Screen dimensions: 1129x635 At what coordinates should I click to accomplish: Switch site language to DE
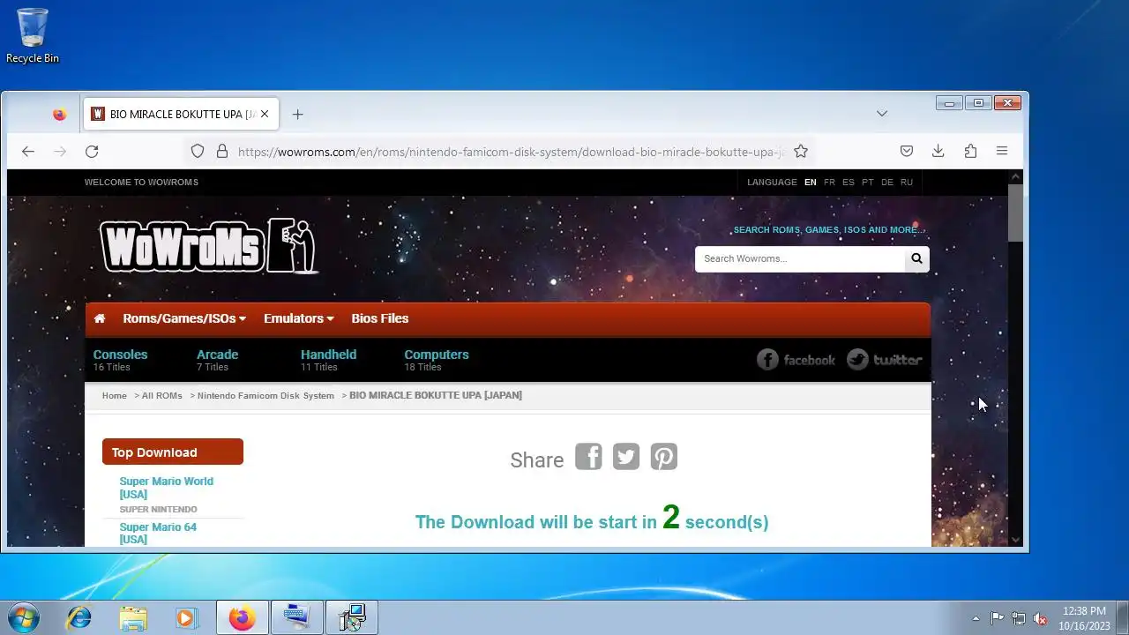click(x=887, y=183)
